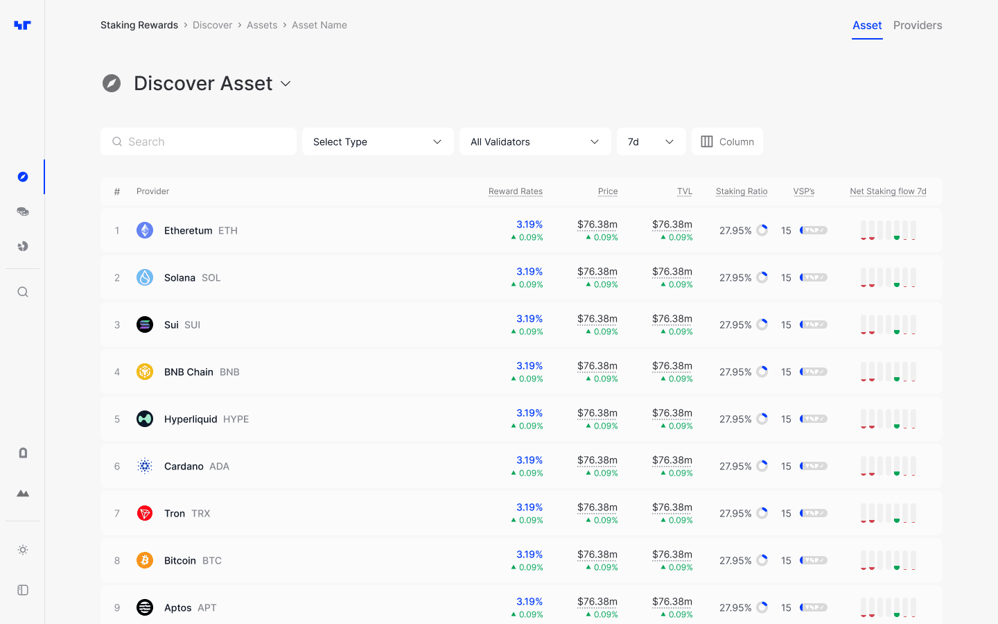Open the Select Type dropdown

point(378,141)
